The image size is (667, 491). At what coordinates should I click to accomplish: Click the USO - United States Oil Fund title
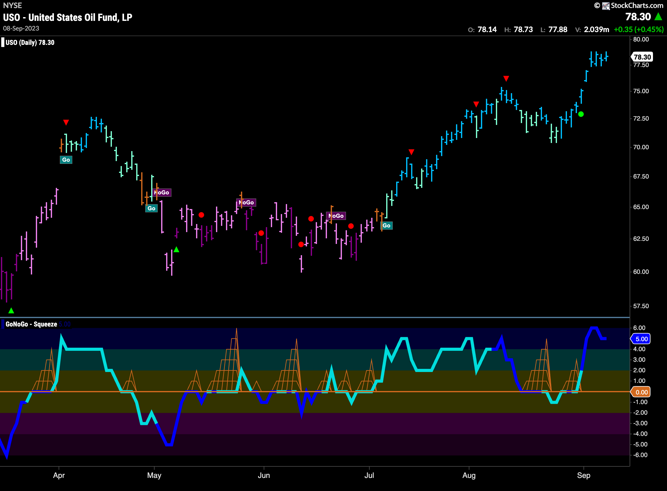[x=68, y=17]
